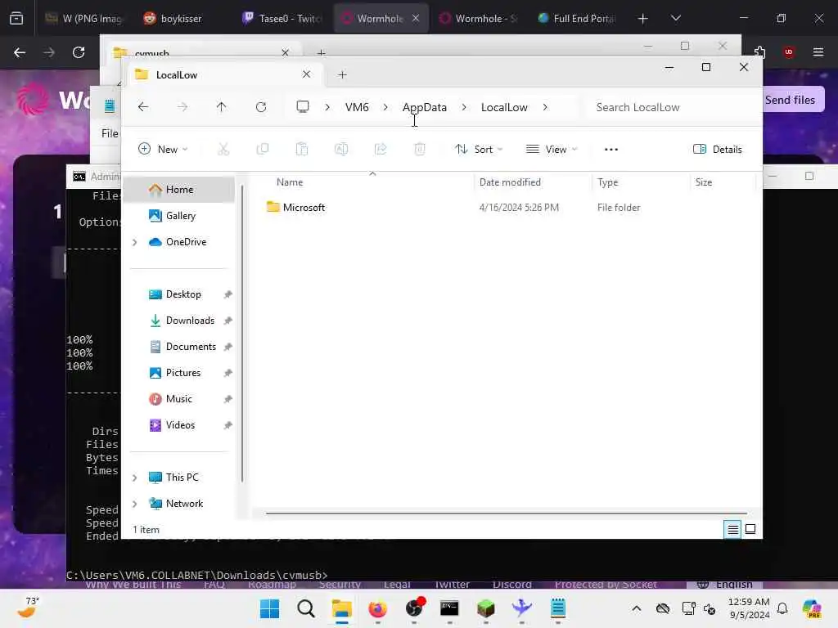Open the weather widget showing 73°

(x=28, y=608)
